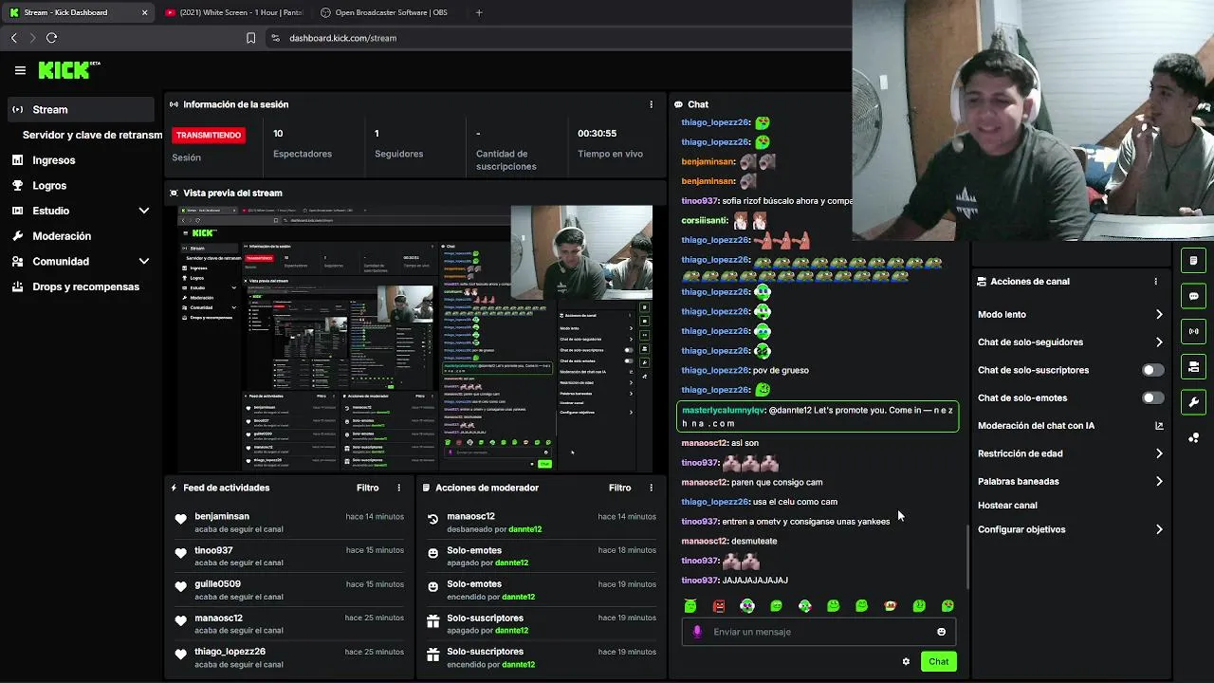Image resolution: width=1214 pixels, height=683 pixels.
Task: Expand the Comunidad sidebar section
Action: 144,261
